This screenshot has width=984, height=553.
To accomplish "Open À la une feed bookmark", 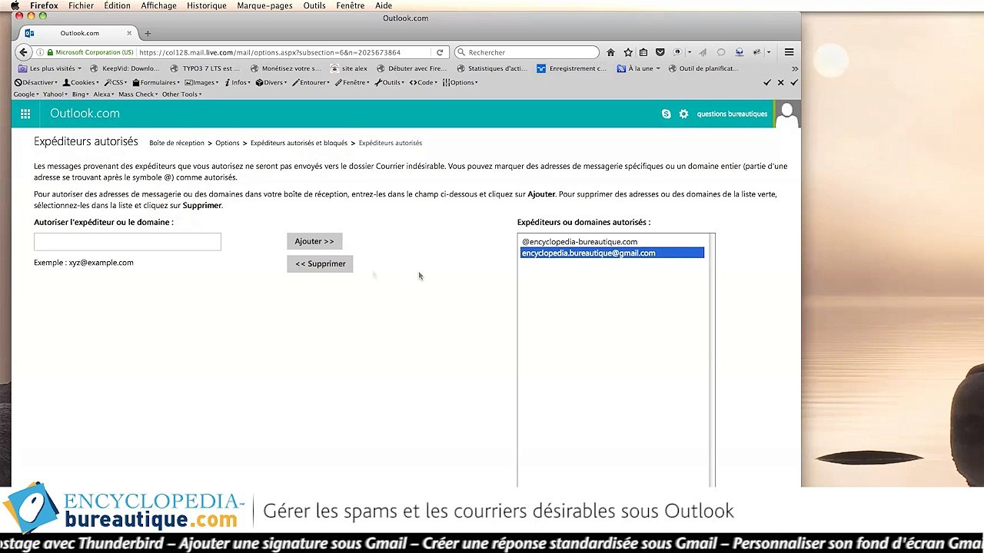I will [x=638, y=68].
